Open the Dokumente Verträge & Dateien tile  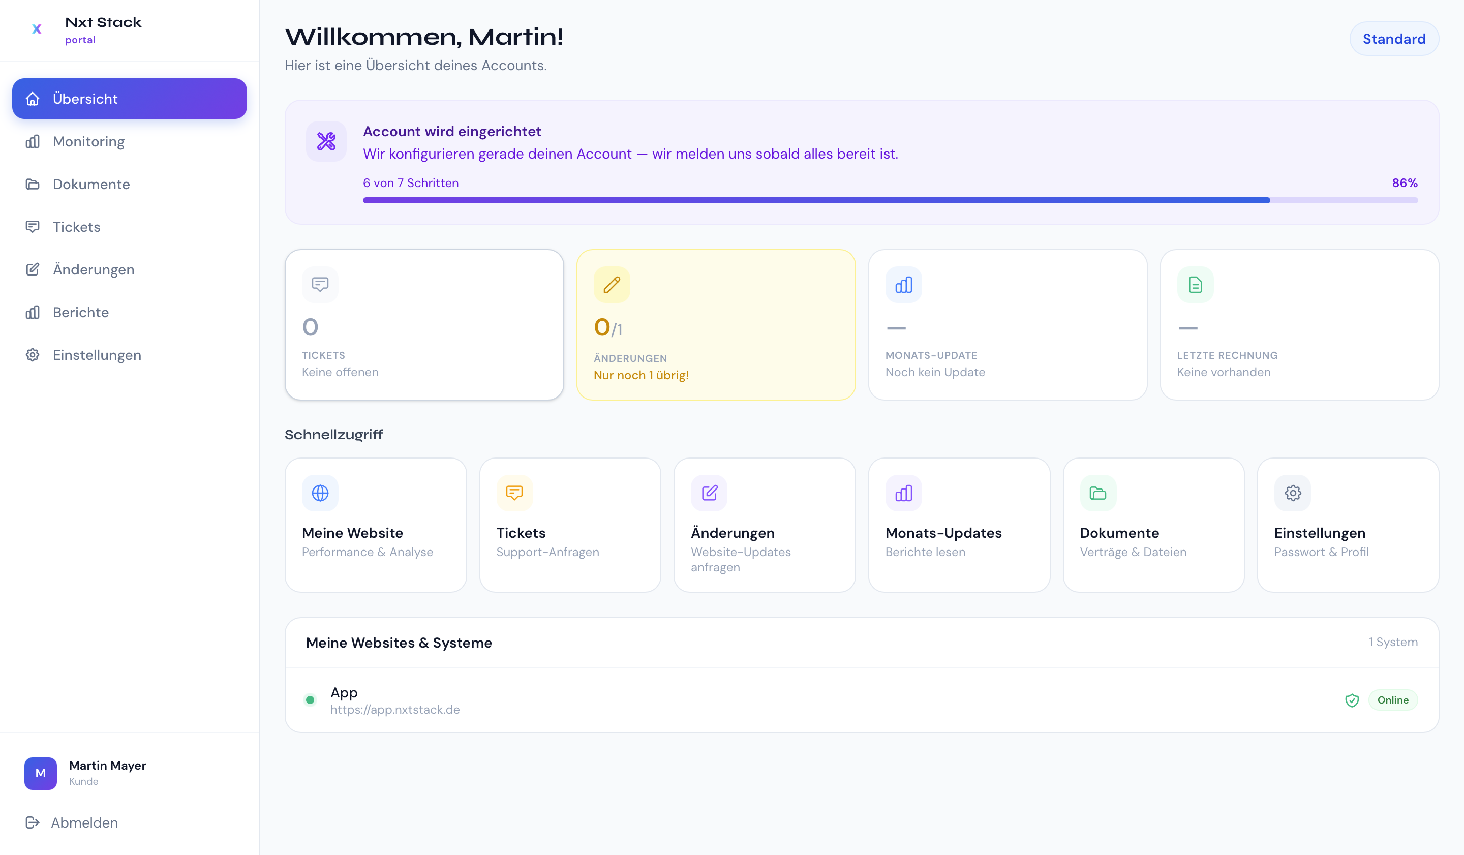click(1153, 525)
